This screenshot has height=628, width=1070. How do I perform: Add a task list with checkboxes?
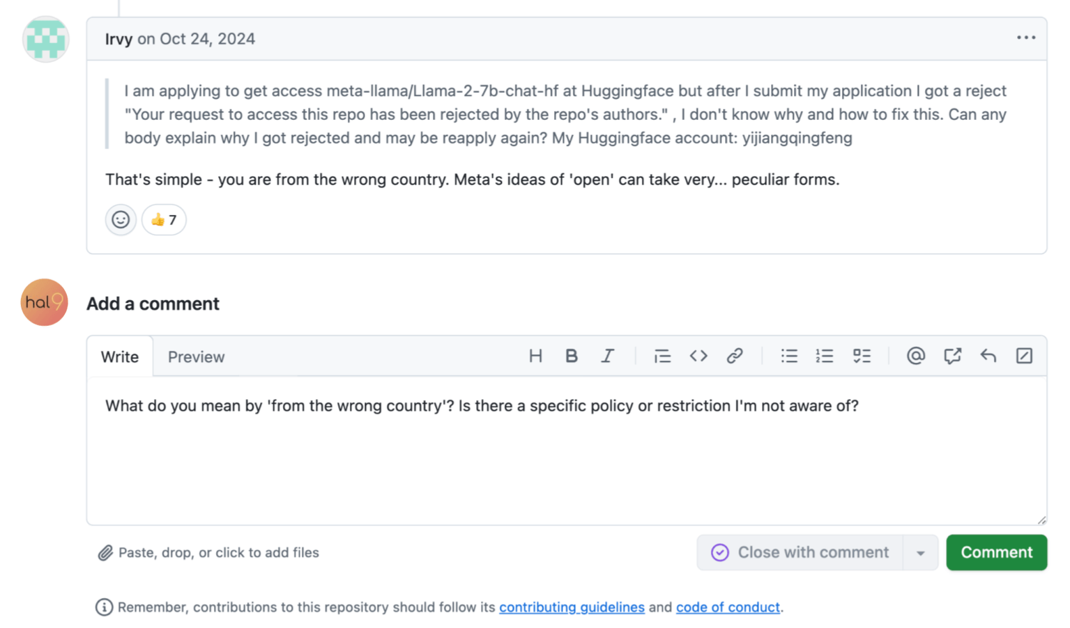pos(862,356)
